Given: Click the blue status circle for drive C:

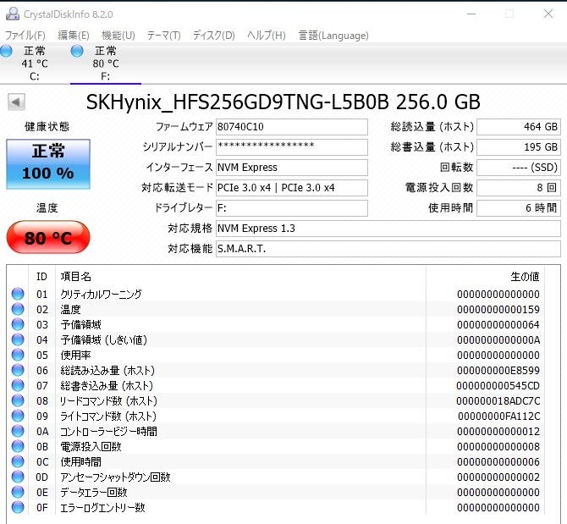Looking at the screenshot, I should [x=6, y=51].
